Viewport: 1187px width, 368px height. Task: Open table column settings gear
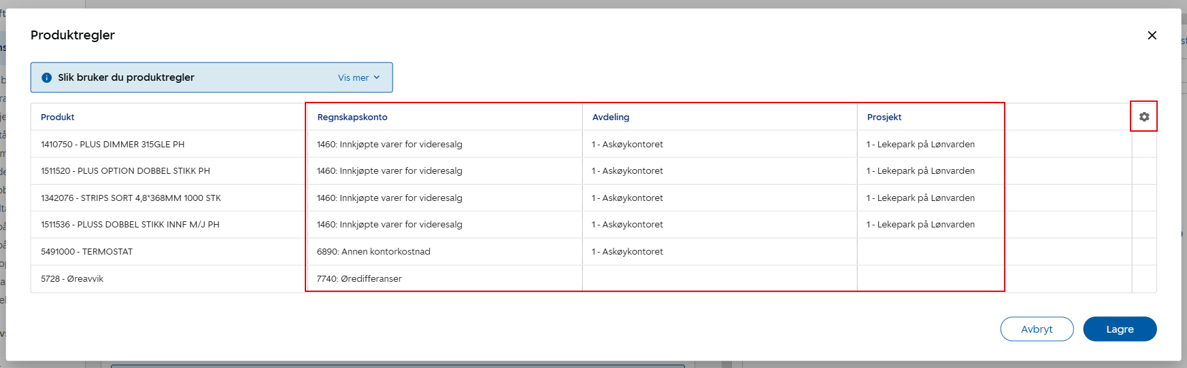(1144, 117)
